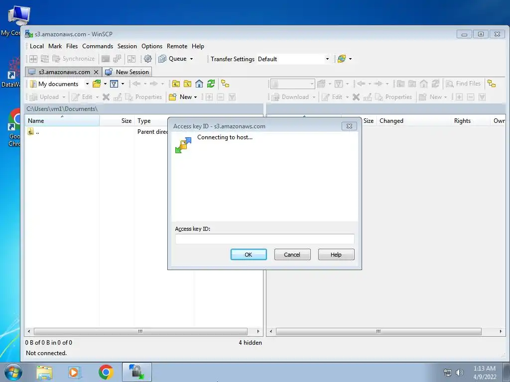Expand the local New dropdown arrow
The height and width of the screenshot is (382, 510).
point(195,97)
